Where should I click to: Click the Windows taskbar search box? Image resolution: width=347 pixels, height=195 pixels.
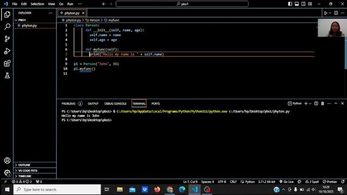(57, 190)
